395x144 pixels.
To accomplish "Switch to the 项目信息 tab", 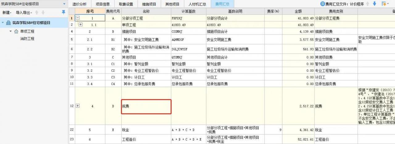I will pos(103,4).
